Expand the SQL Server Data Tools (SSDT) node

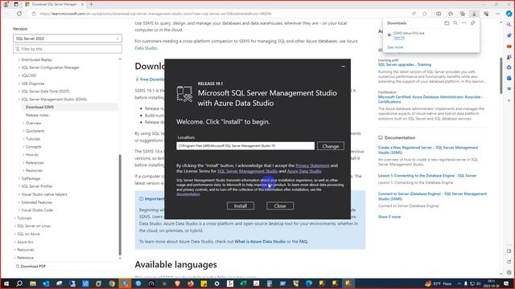pyautogui.click(x=19, y=92)
